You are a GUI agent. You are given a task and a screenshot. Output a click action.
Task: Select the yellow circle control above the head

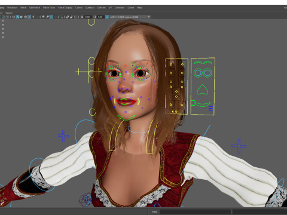click(x=91, y=22)
